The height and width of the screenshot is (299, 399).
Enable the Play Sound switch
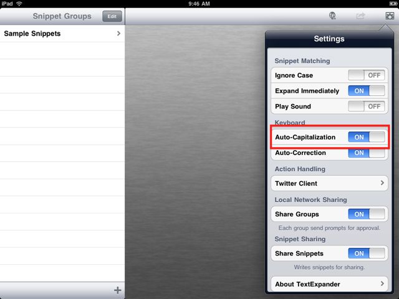pyautogui.click(x=367, y=107)
